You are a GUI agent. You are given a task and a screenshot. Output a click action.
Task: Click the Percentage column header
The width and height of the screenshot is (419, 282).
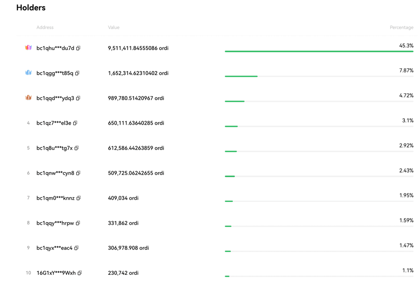[401, 27]
